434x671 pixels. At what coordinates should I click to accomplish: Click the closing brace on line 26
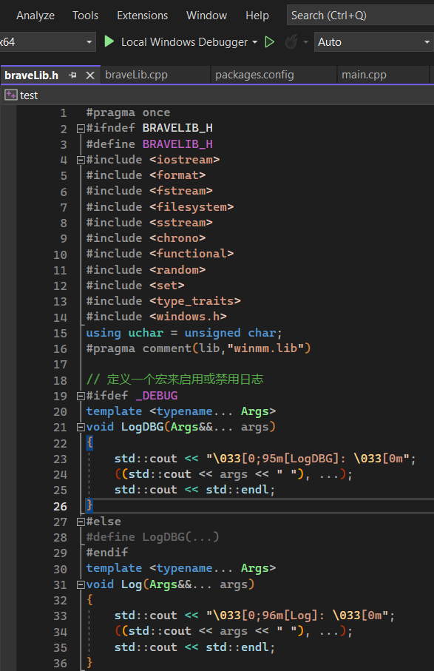[x=89, y=505]
